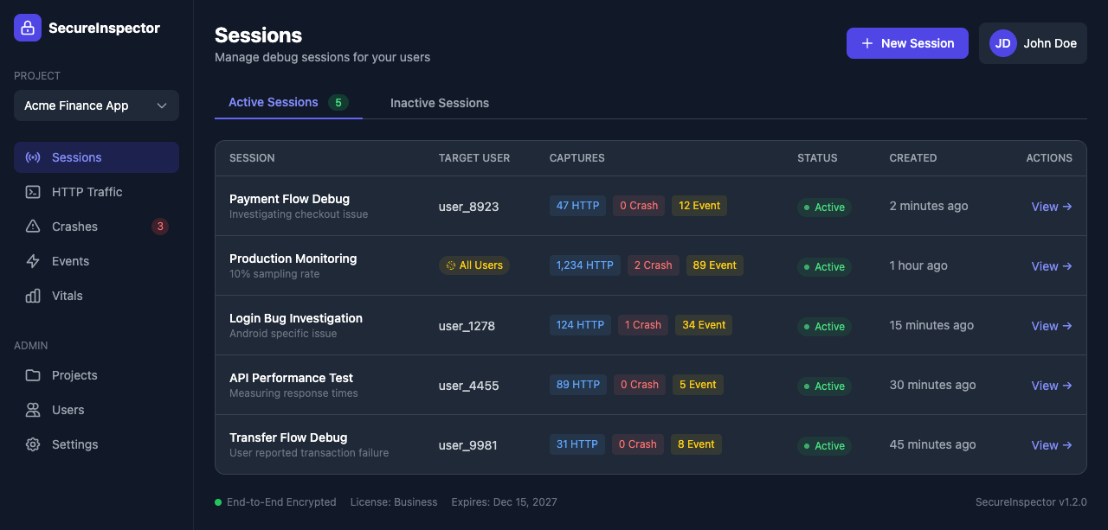Open HTTP Traffic in the sidebar
This screenshot has height=530, width=1108.
coord(96,192)
